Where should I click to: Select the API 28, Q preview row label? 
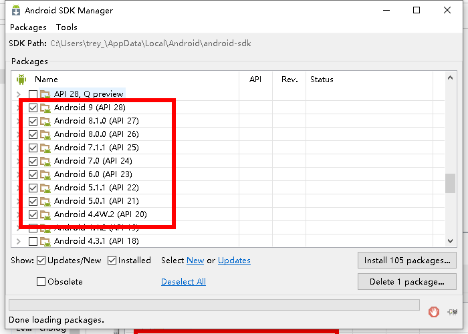tap(89, 94)
